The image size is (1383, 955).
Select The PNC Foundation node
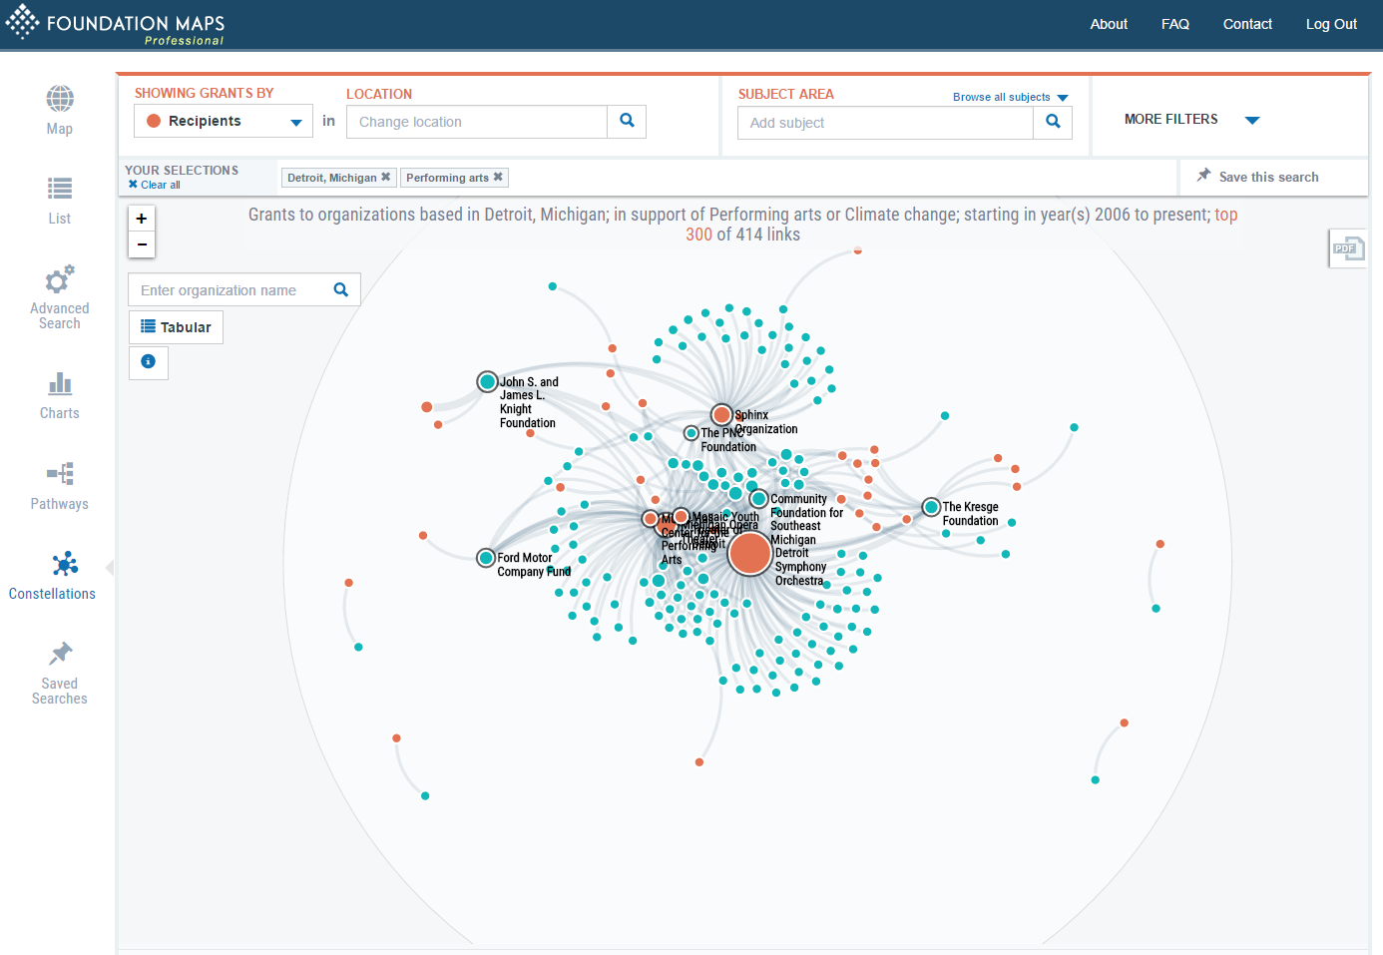tap(691, 433)
